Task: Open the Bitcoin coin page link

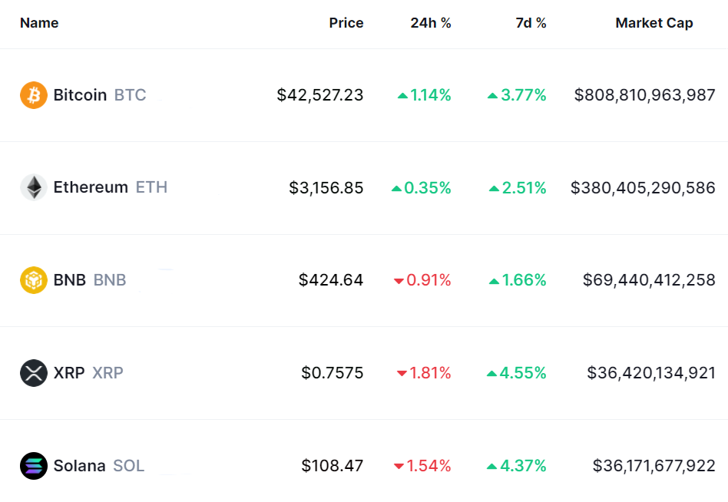Action: (80, 95)
